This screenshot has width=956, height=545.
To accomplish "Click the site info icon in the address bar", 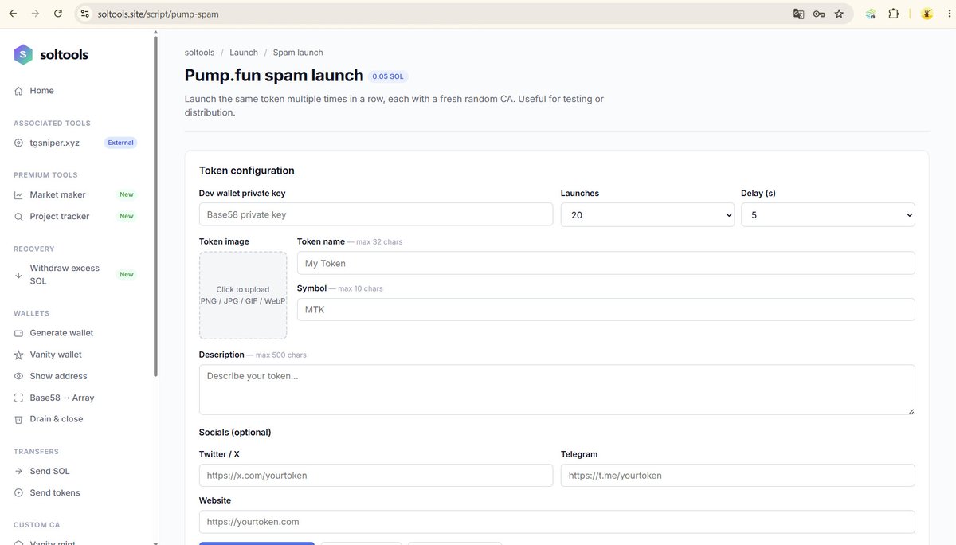I will tap(85, 14).
